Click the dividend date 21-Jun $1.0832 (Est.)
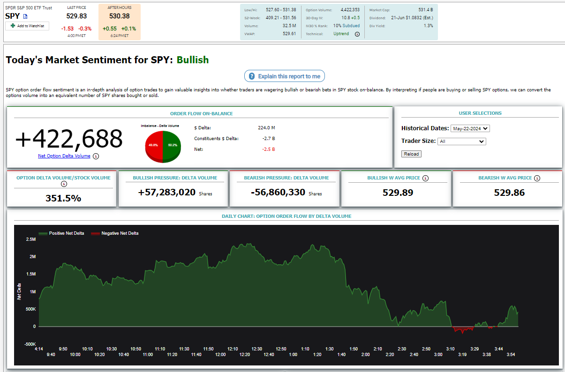The image size is (565, 372). click(412, 18)
